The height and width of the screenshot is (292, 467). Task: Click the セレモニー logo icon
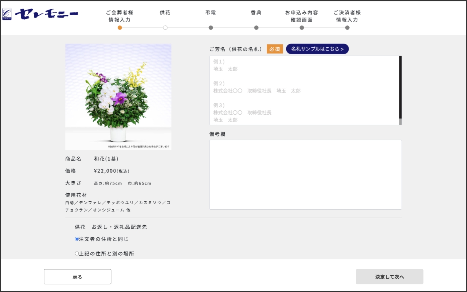pyautogui.click(x=7, y=14)
